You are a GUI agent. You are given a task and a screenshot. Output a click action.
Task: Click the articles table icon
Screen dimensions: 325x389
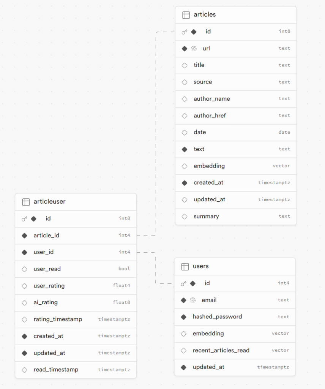pyautogui.click(x=186, y=15)
